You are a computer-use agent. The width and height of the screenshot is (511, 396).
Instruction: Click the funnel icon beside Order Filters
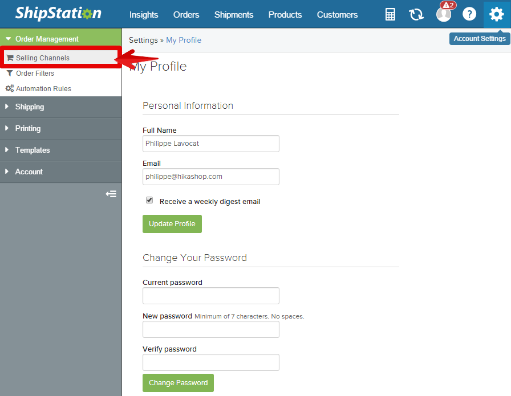10,74
